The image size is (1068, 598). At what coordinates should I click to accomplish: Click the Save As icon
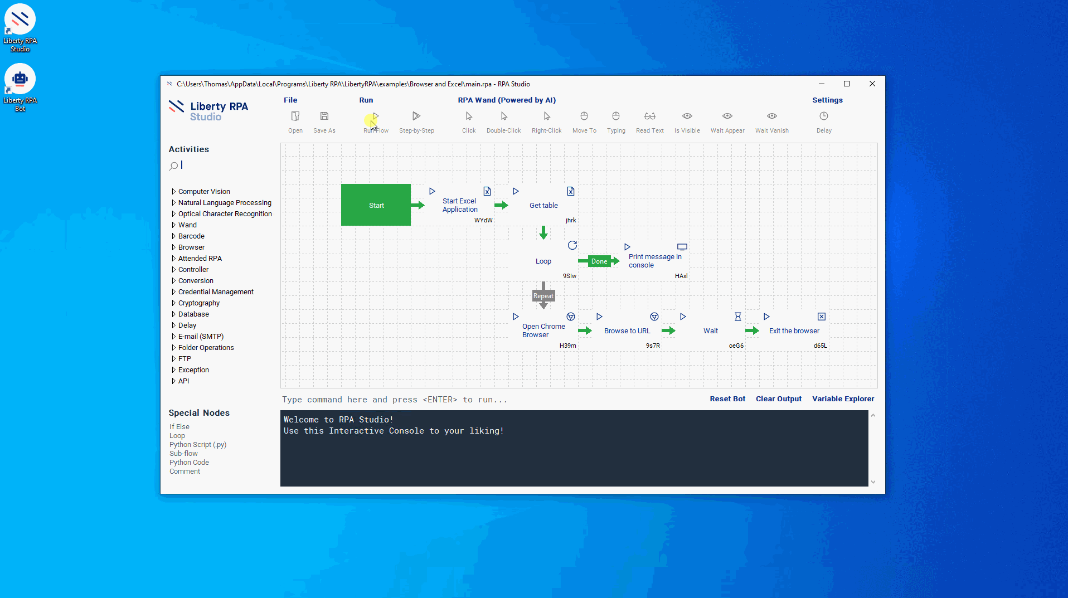pos(324,116)
